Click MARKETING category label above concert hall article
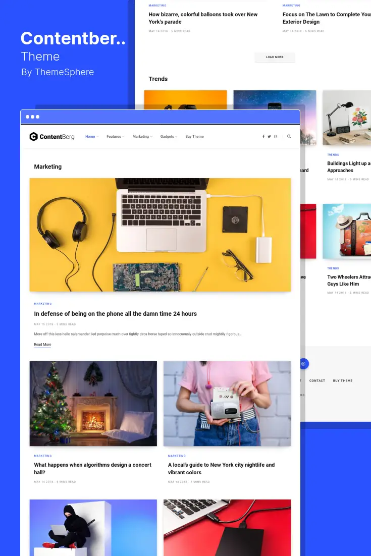The image size is (371, 556). tap(43, 456)
